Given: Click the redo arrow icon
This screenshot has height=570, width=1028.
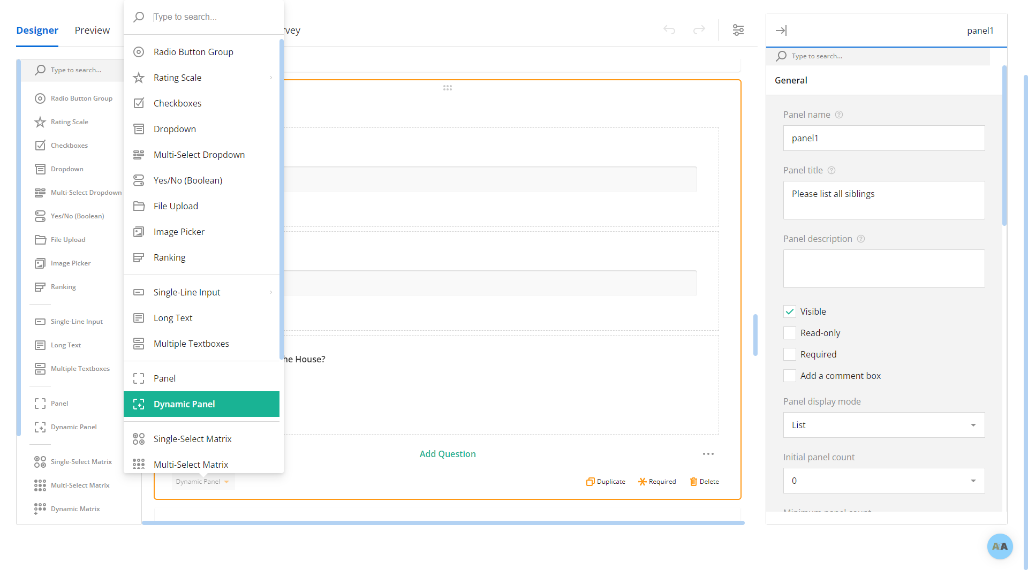Looking at the screenshot, I should [x=699, y=30].
